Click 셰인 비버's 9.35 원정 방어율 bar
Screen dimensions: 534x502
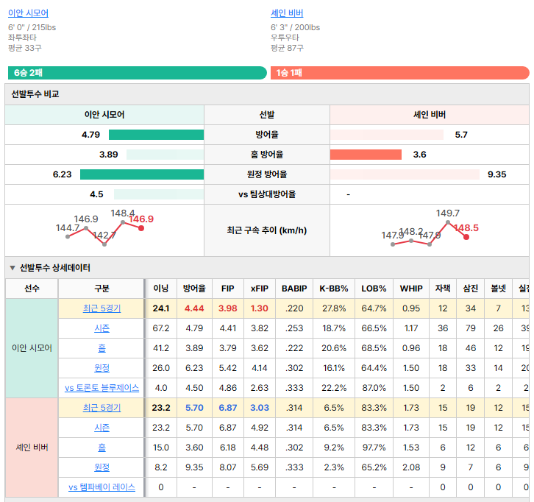point(405,174)
